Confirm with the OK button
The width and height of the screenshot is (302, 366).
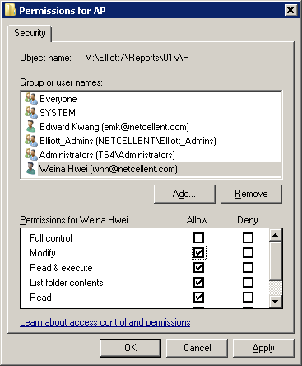tap(130, 348)
